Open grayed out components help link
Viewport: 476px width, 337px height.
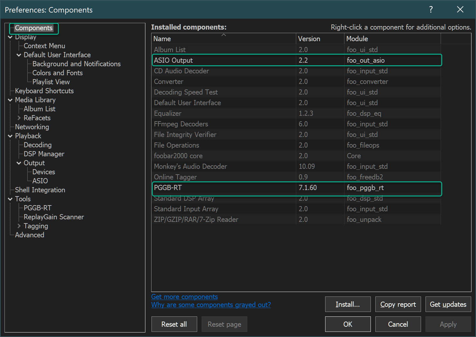[211, 305]
